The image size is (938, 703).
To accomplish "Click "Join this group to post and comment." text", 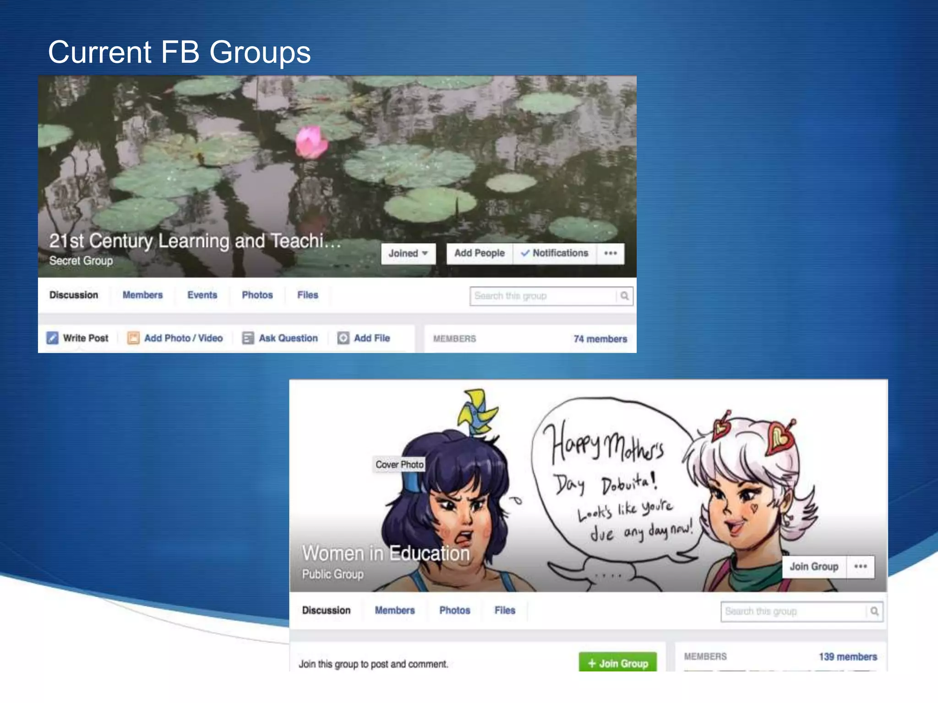I will [373, 664].
